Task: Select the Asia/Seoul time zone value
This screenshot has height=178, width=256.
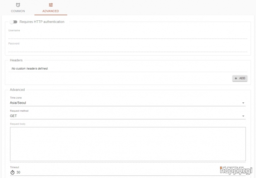Action: click(x=18, y=103)
